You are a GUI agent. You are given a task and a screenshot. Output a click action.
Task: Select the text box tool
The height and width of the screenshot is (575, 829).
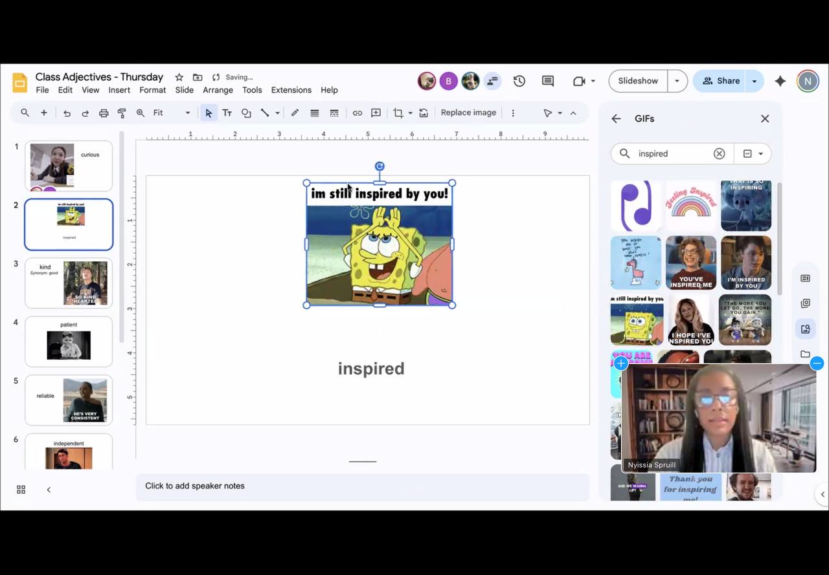[x=227, y=113]
